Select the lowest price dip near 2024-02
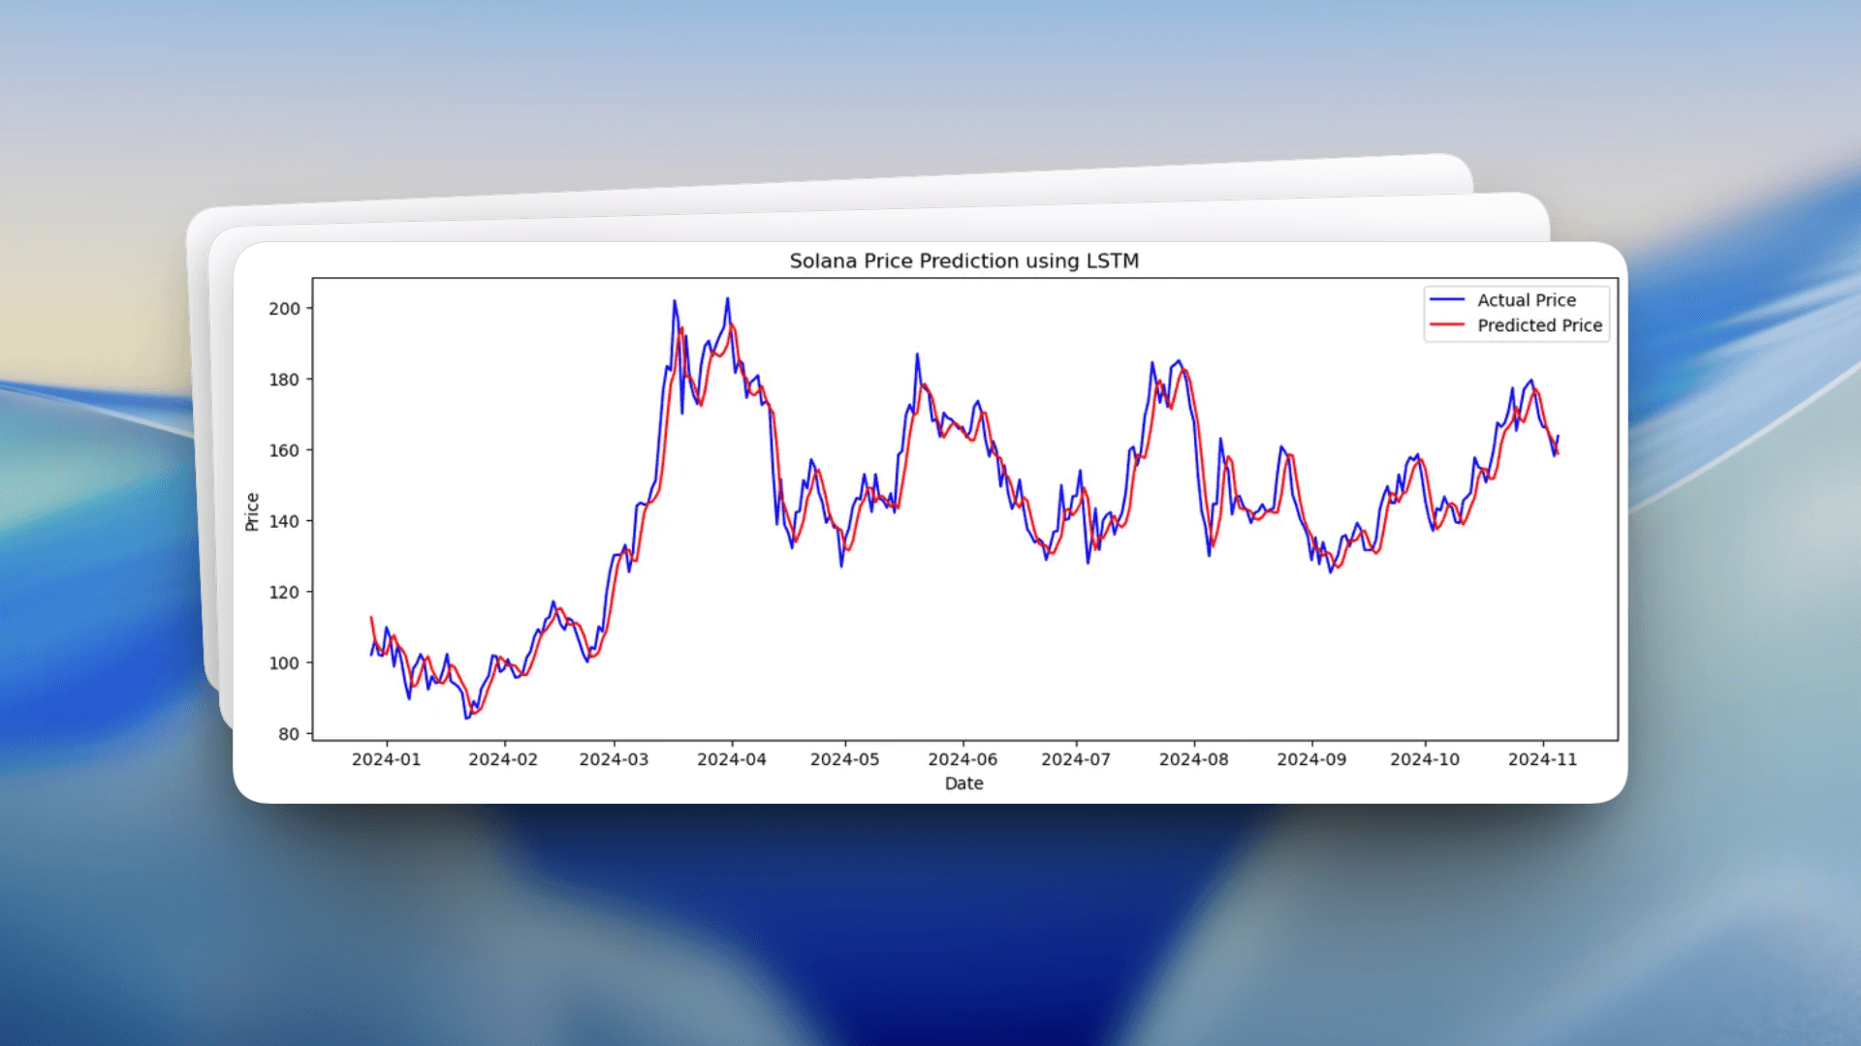This screenshot has width=1861, height=1046. (x=468, y=717)
